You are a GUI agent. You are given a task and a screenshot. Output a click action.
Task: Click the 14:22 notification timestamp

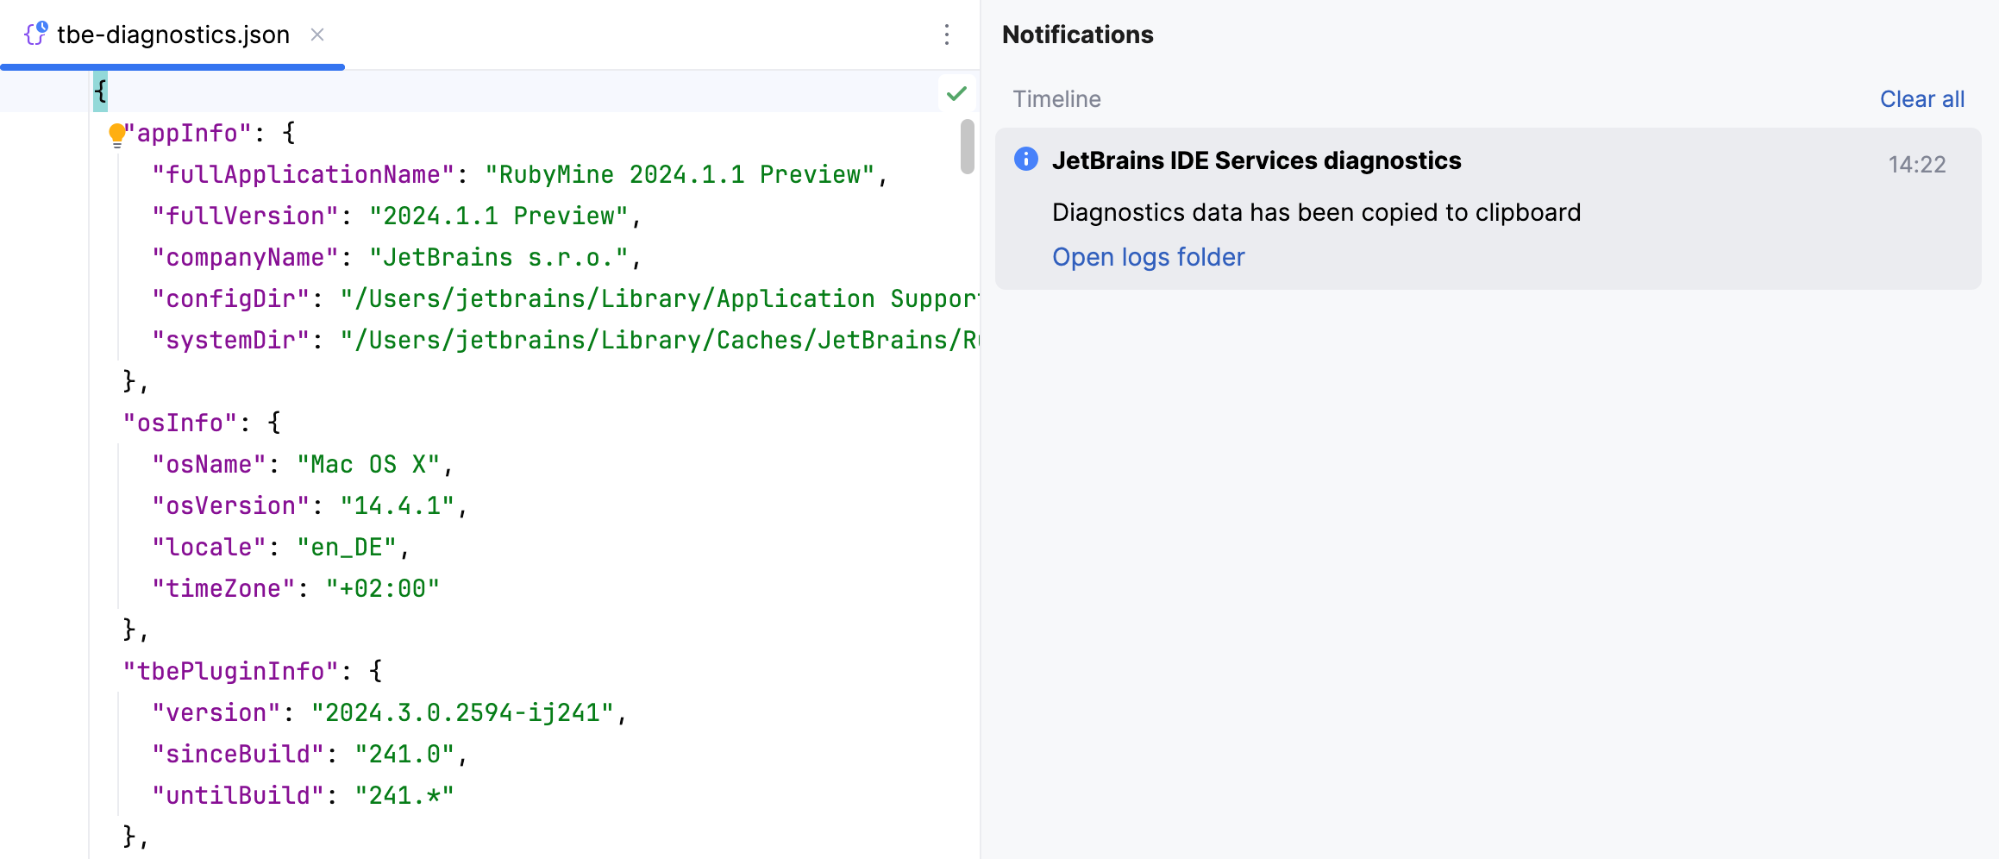pos(1917,165)
